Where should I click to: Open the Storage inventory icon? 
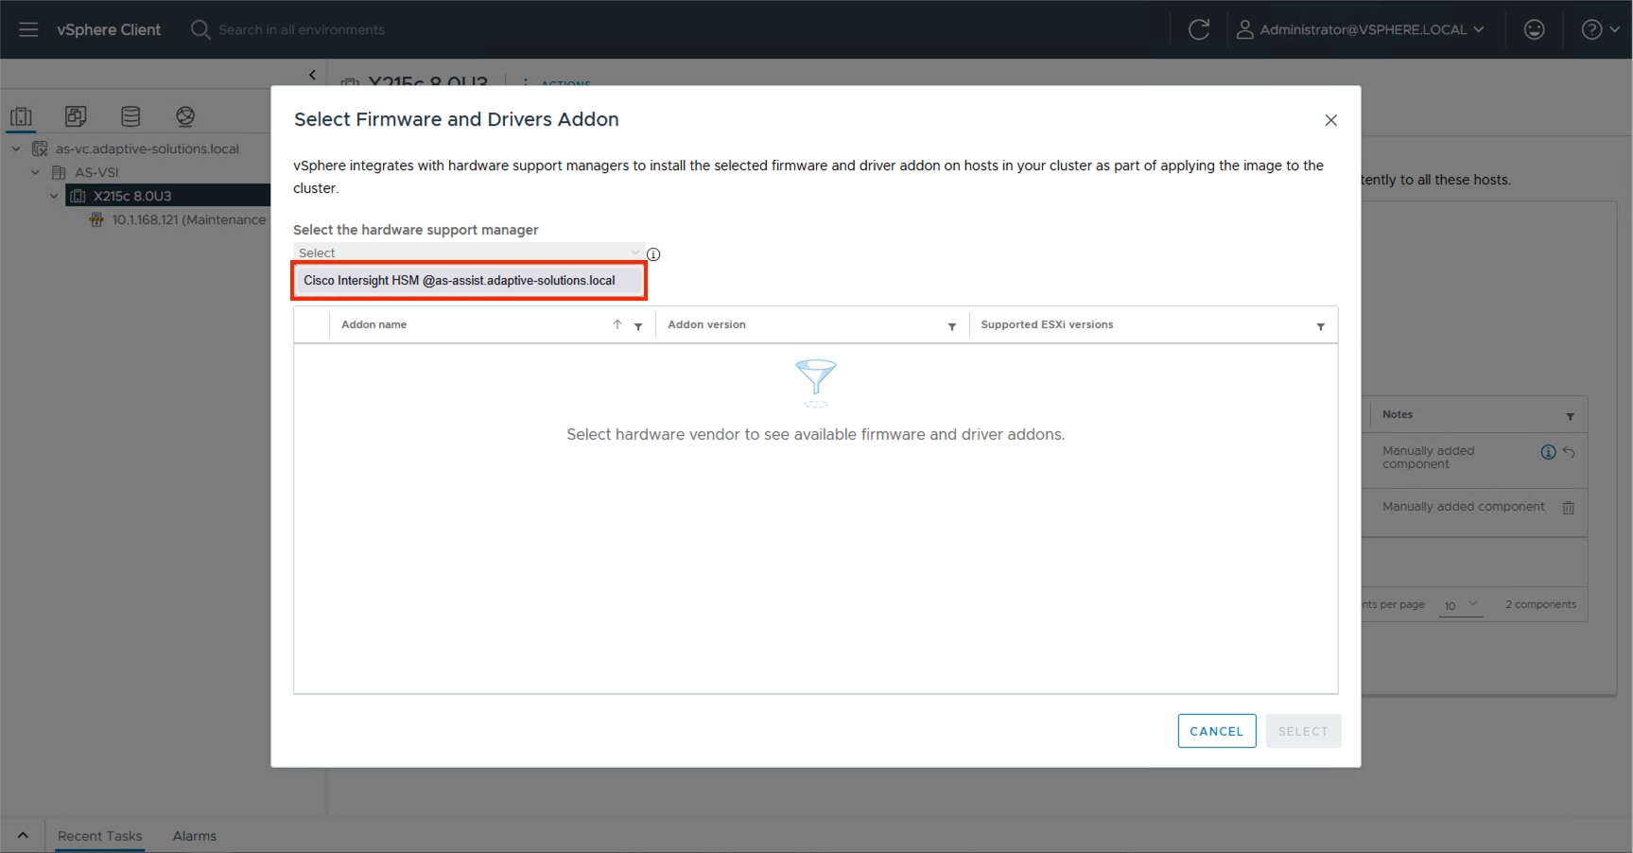tap(130, 115)
